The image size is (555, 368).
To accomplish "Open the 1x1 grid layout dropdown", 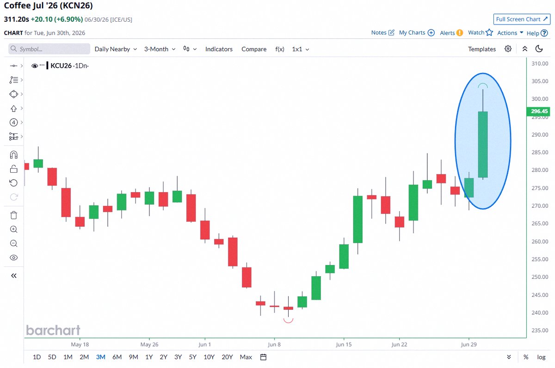I will coord(301,49).
